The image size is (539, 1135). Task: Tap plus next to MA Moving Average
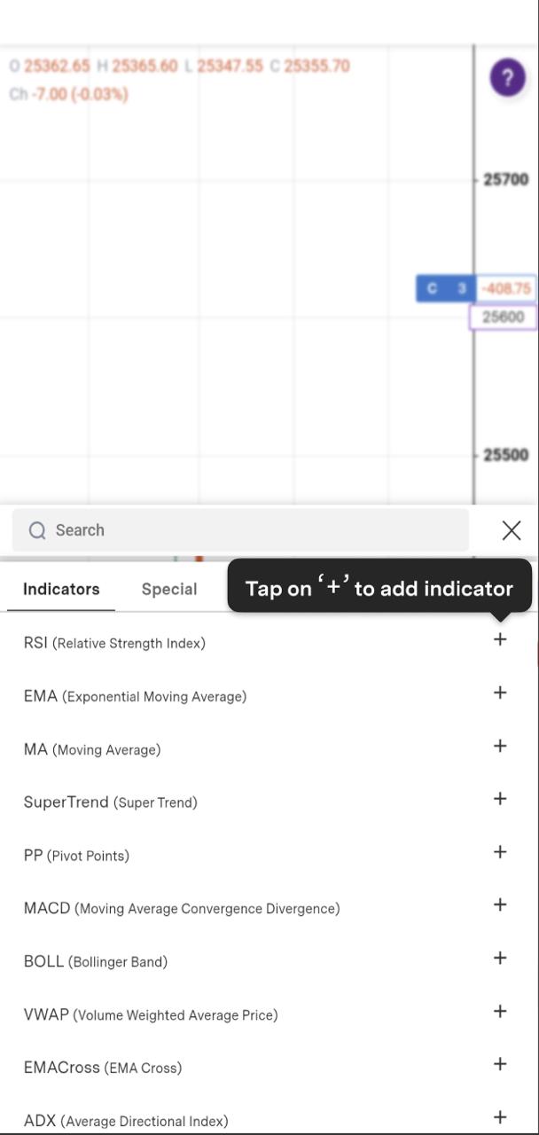click(x=500, y=746)
